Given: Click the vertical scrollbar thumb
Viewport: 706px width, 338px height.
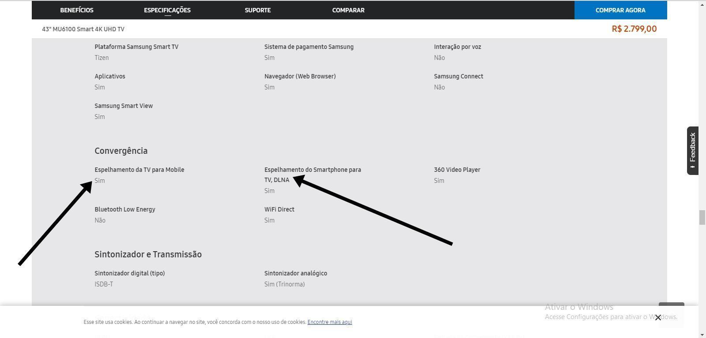Looking at the screenshot, I should pyautogui.click(x=702, y=218).
